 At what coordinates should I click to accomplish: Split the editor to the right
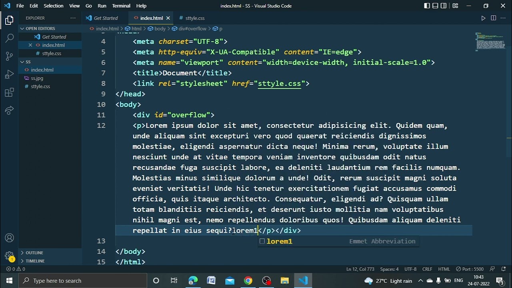point(493,18)
